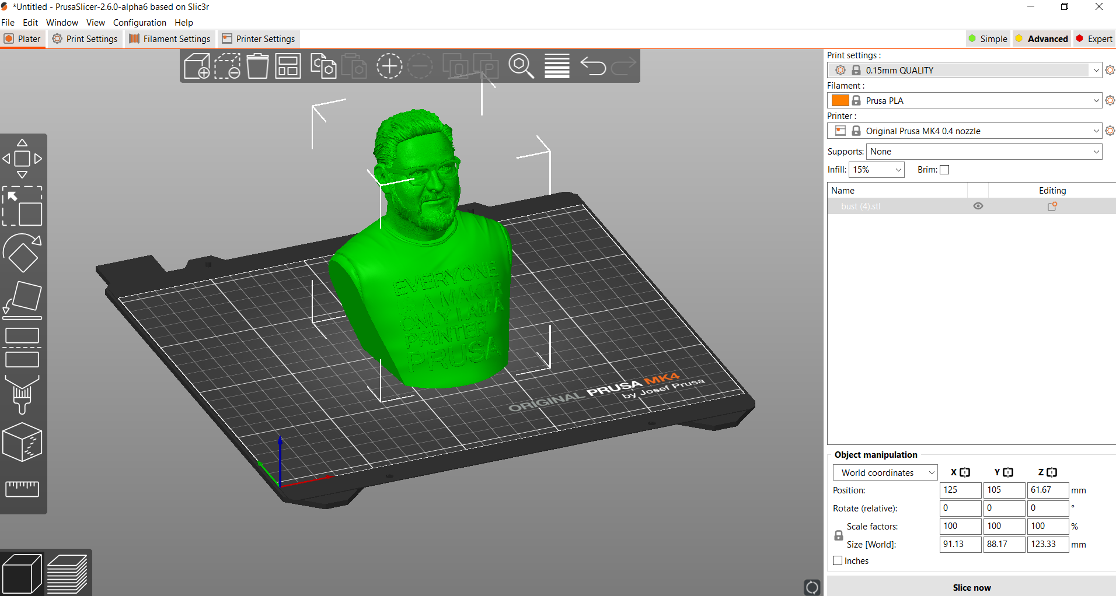
Task: Click the Copy toolbar icon
Action: 323,66
